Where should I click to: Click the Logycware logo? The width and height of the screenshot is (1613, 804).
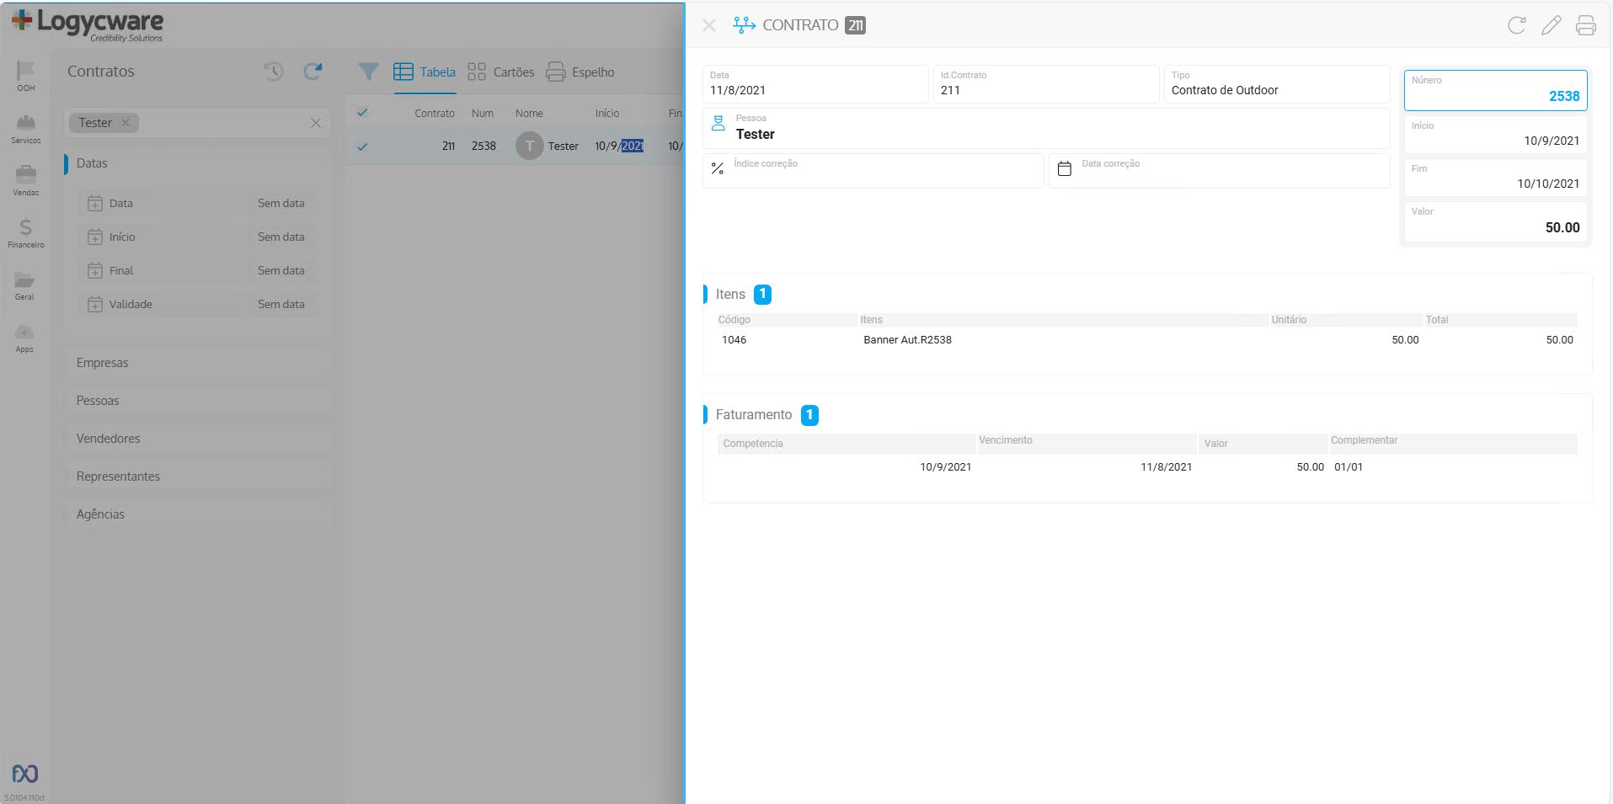click(88, 24)
